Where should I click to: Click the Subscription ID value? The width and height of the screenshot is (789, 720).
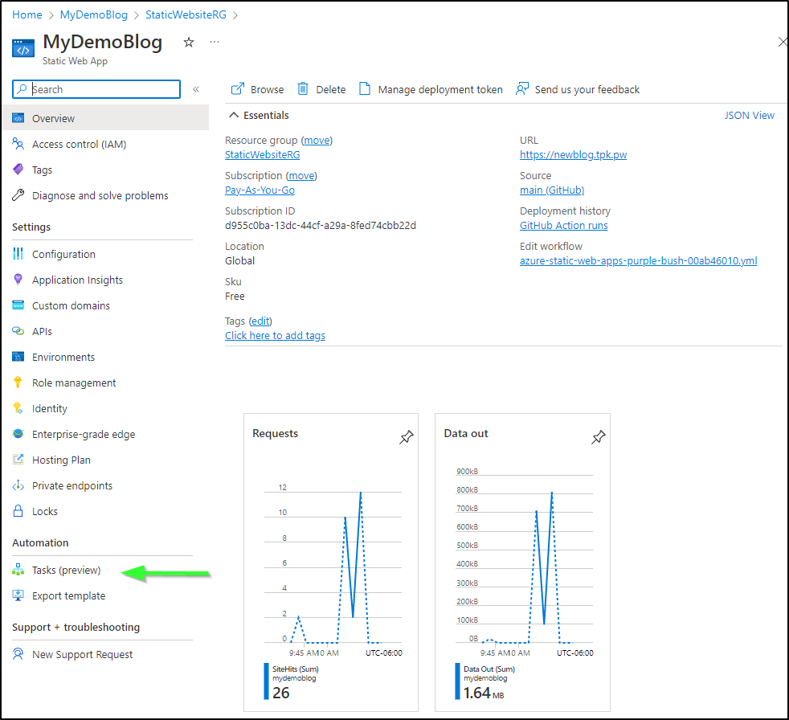[x=321, y=226]
